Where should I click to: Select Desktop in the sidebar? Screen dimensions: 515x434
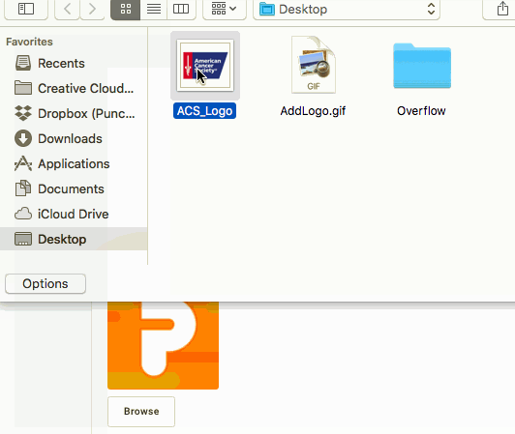pos(74,239)
